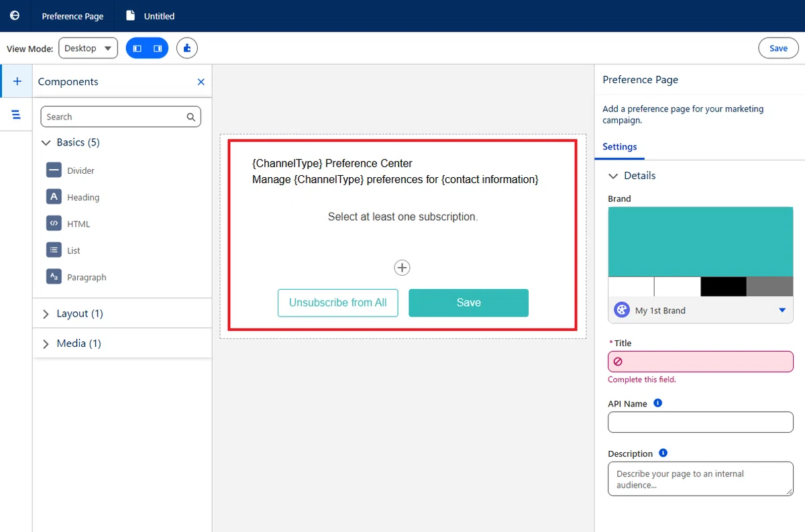Collapse the Basics (5) section
The image size is (805, 532).
pyautogui.click(x=46, y=142)
